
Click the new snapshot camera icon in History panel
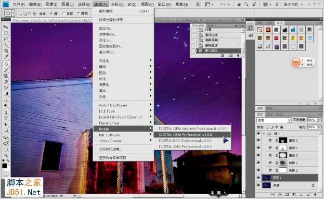231,55
